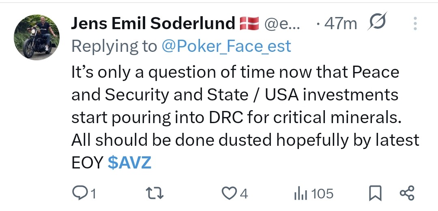Open Jens Emil Soderlund's profile picture

36,37
